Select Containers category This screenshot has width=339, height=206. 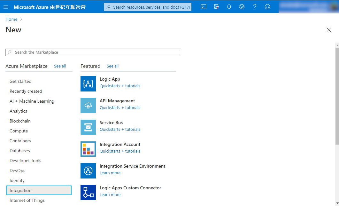click(20, 141)
